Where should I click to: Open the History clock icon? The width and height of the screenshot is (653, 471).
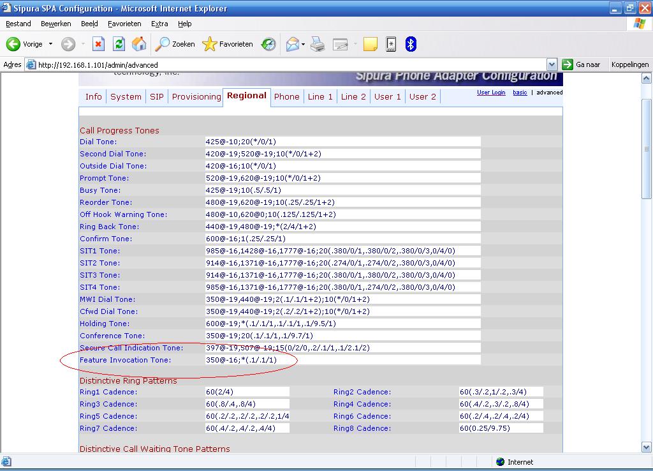point(268,44)
